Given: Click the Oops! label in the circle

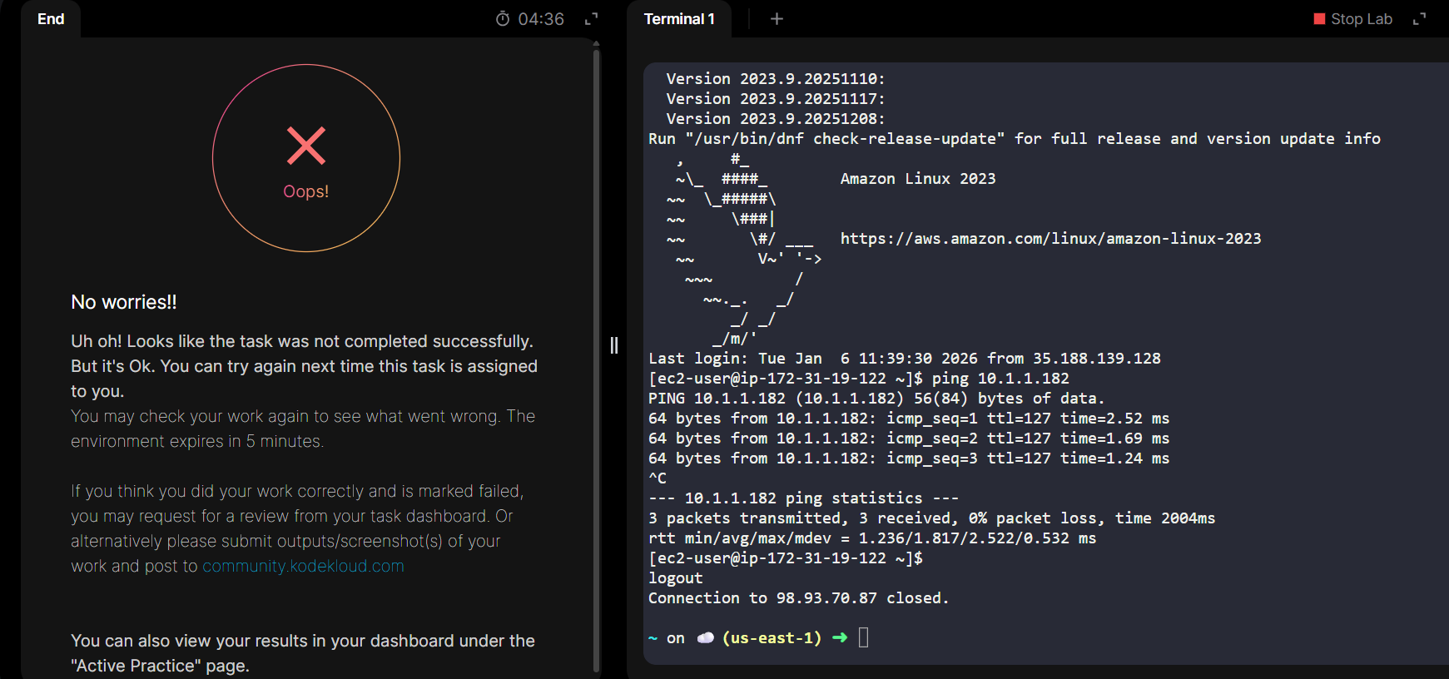Looking at the screenshot, I should click(x=306, y=191).
